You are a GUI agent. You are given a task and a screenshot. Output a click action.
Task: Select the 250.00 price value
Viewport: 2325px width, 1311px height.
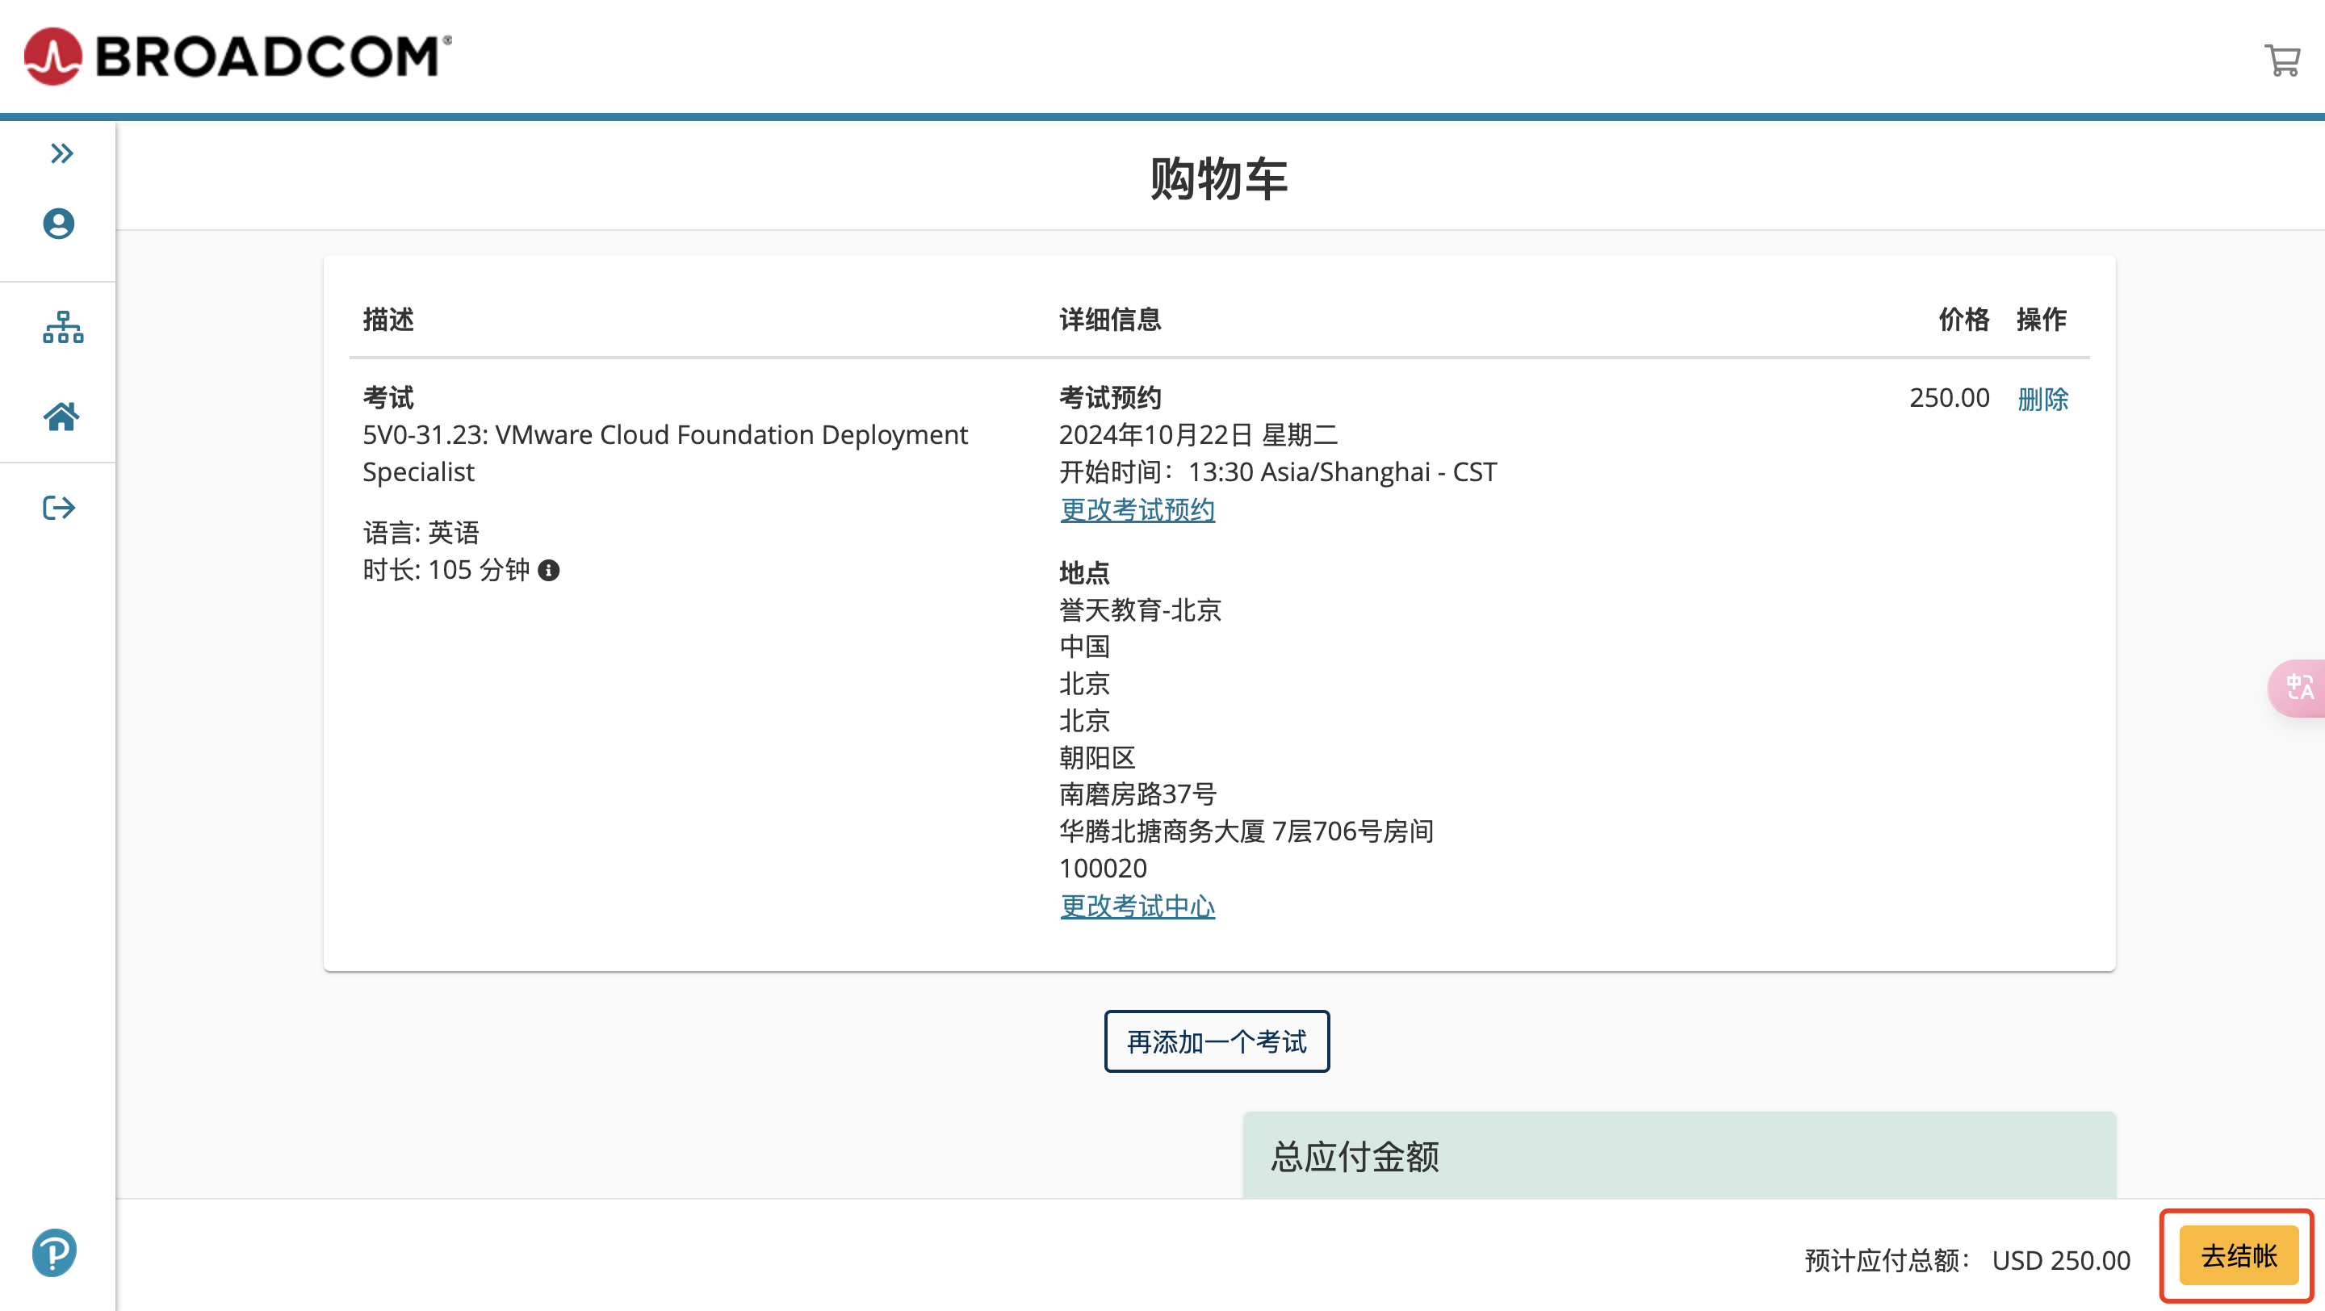[1949, 398]
